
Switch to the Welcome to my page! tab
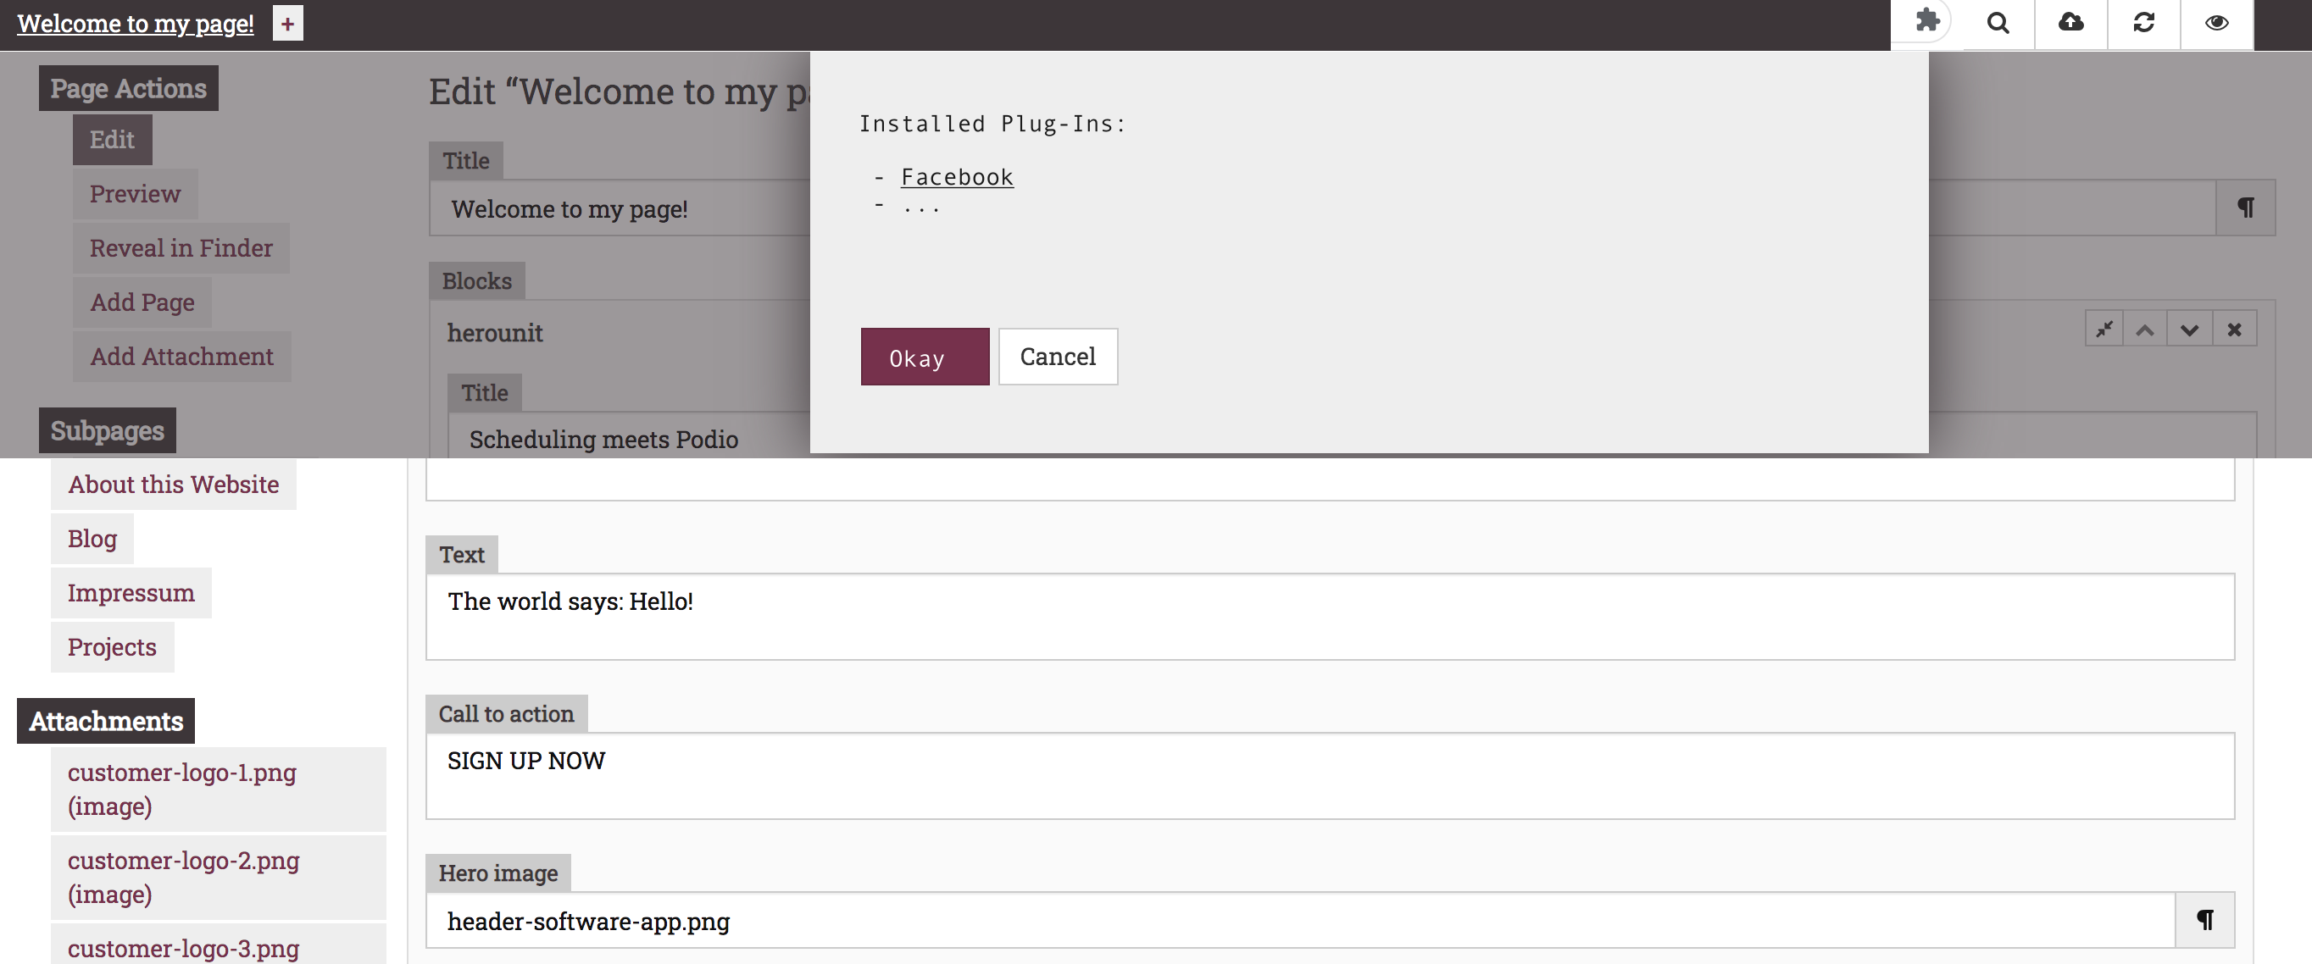click(x=136, y=24)
